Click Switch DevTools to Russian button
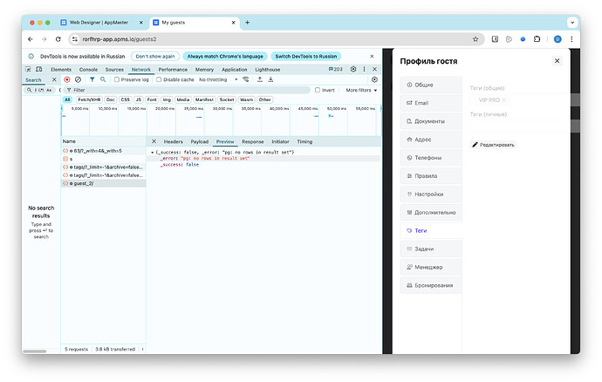The image size is (602, 382). (305, 56)
